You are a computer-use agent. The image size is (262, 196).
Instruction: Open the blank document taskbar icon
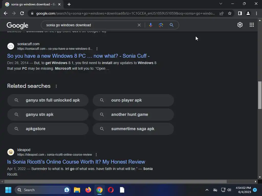coord(122,190)
